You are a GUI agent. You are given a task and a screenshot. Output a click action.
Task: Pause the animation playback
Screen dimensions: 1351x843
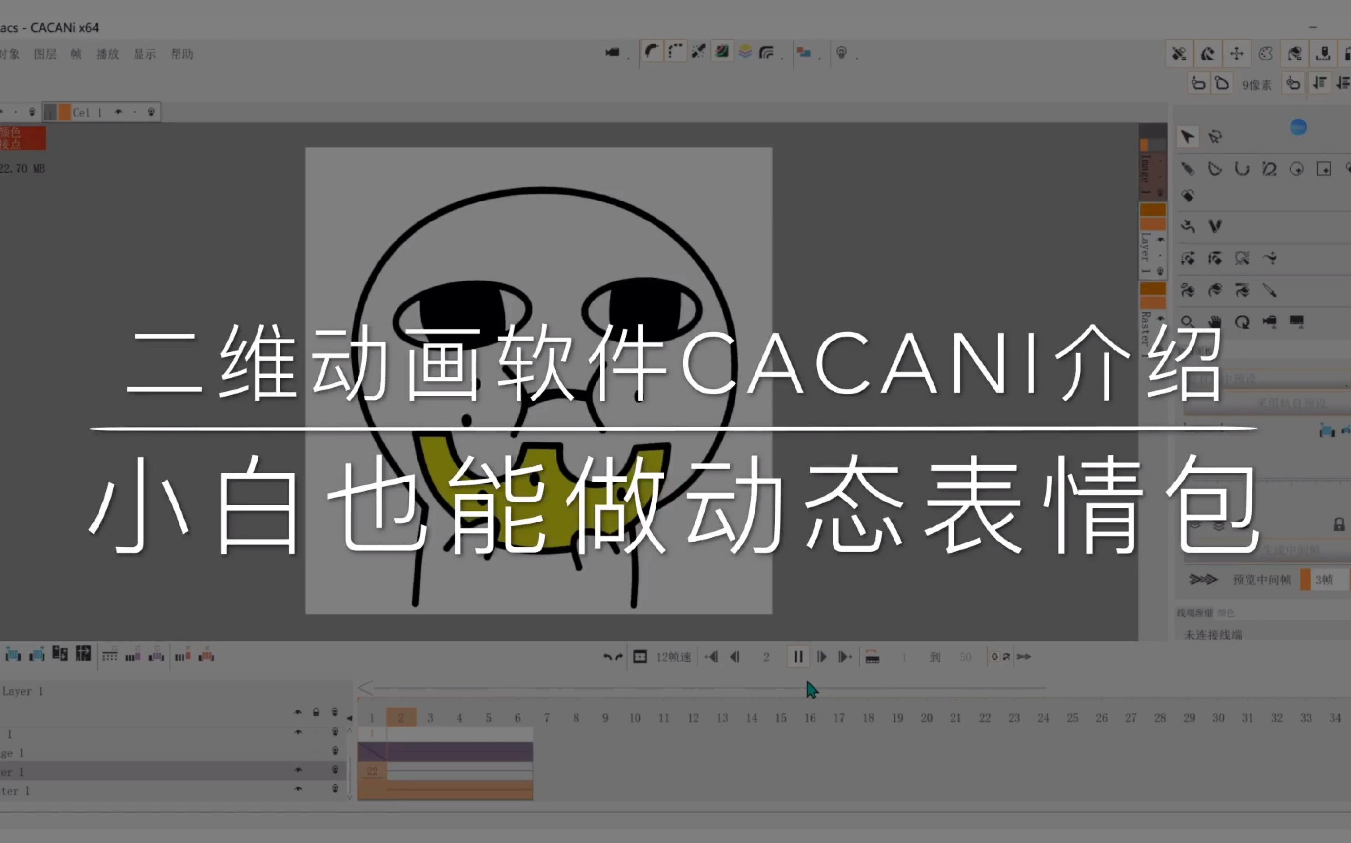798,657
